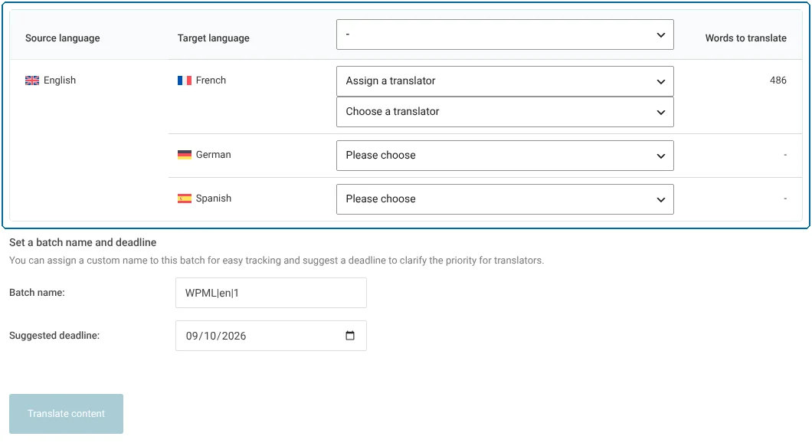Image resolution: width=812 pixels, height=443 pixels.
Task: Click the batch description helper text
Action: pyautogui.click(x=277, y=261)
